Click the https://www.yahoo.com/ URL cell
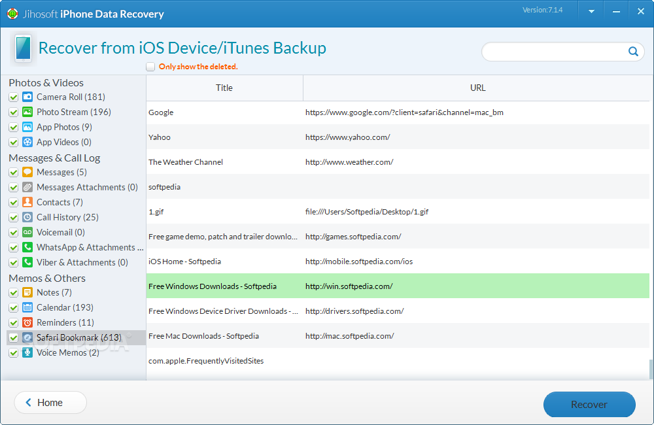Screen dimensions: 654x425 click(348, 137)
